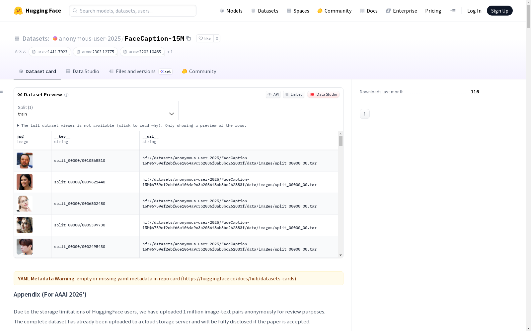This screenshot has width=531, height=331.
Task: Click thumbnail for row split_00000/0009621440
Action: click(x=25, y=182)
